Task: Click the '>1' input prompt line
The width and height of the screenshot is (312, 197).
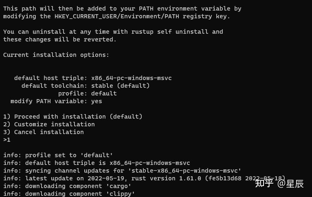Action: coord(7,140)
